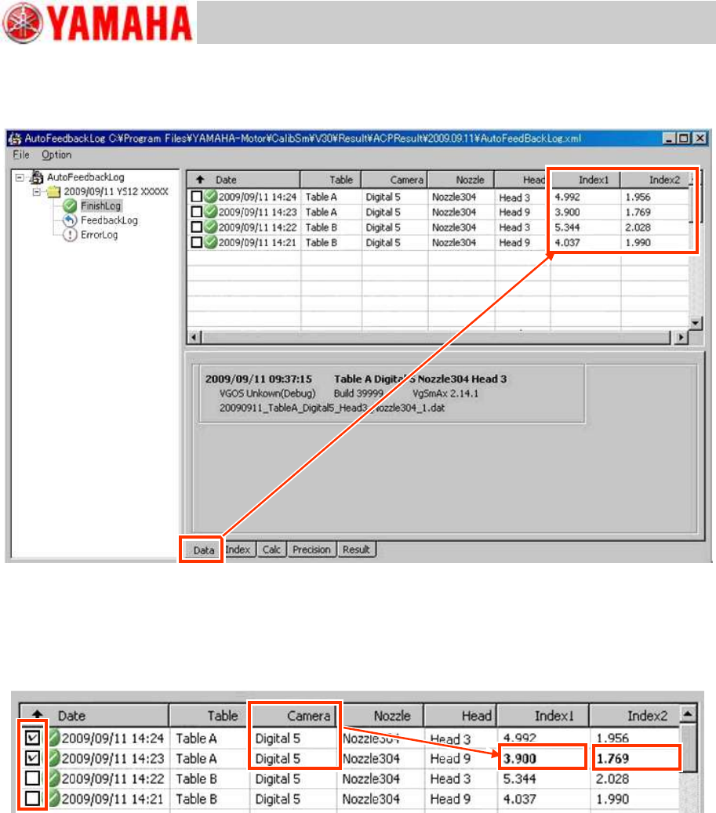This screenshot has height=813, width=716.
Task: Select the 20090911_TableA_Digital5 .dat filename text
Action: click(332, 408)
